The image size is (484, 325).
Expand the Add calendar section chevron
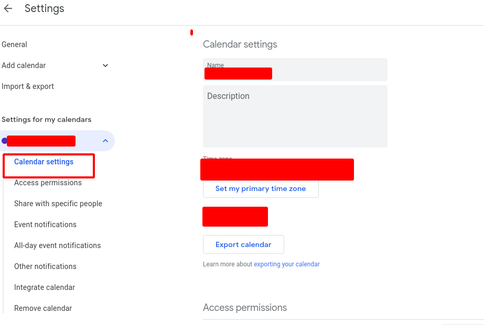pyautogui.click(x=105, y=65)
